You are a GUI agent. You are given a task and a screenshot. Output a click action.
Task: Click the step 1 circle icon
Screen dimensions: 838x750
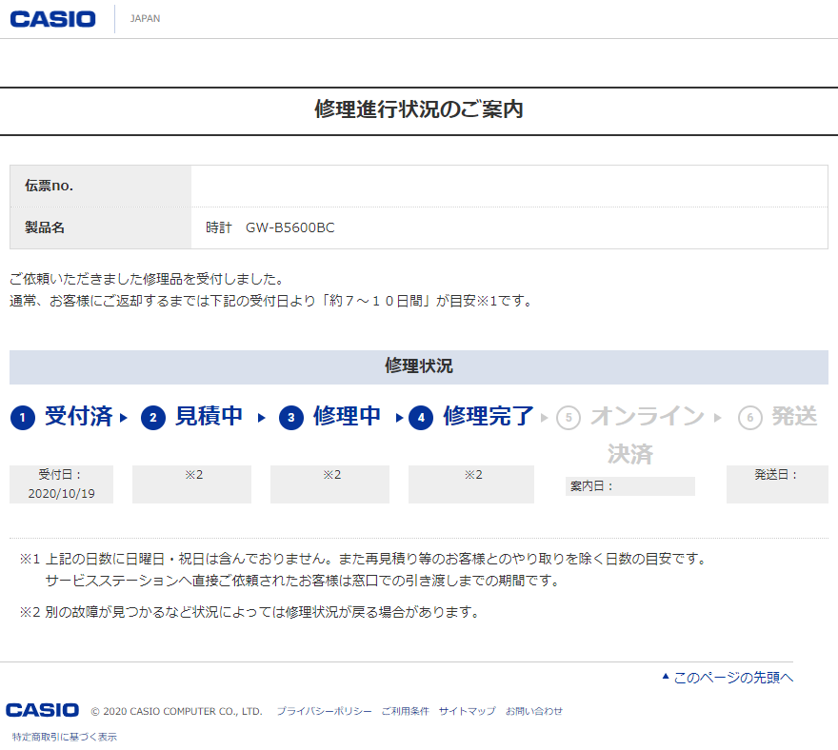click(23, 418)
